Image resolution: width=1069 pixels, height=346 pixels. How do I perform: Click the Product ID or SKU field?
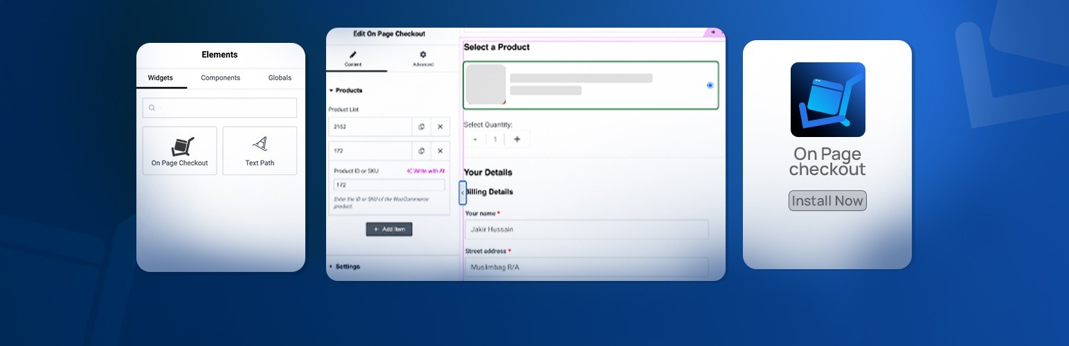[389, 185]
